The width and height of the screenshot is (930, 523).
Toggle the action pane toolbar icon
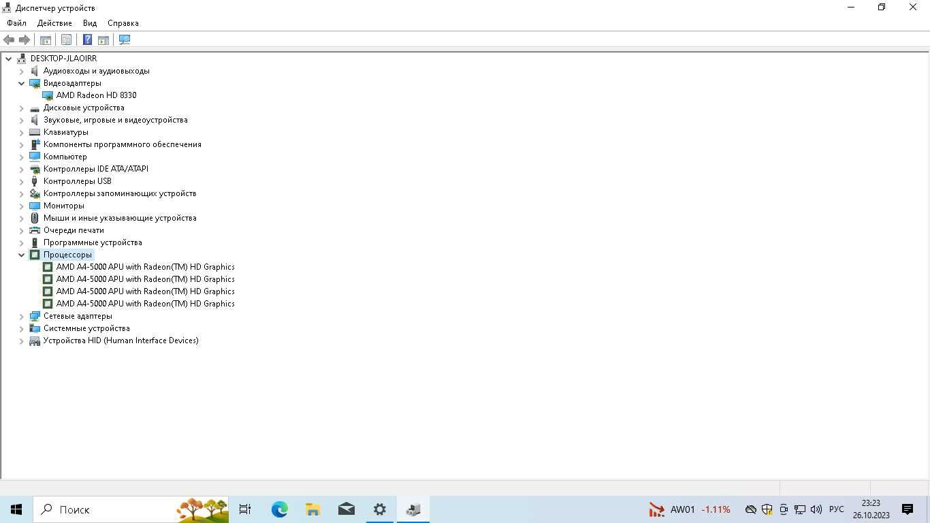103,40
